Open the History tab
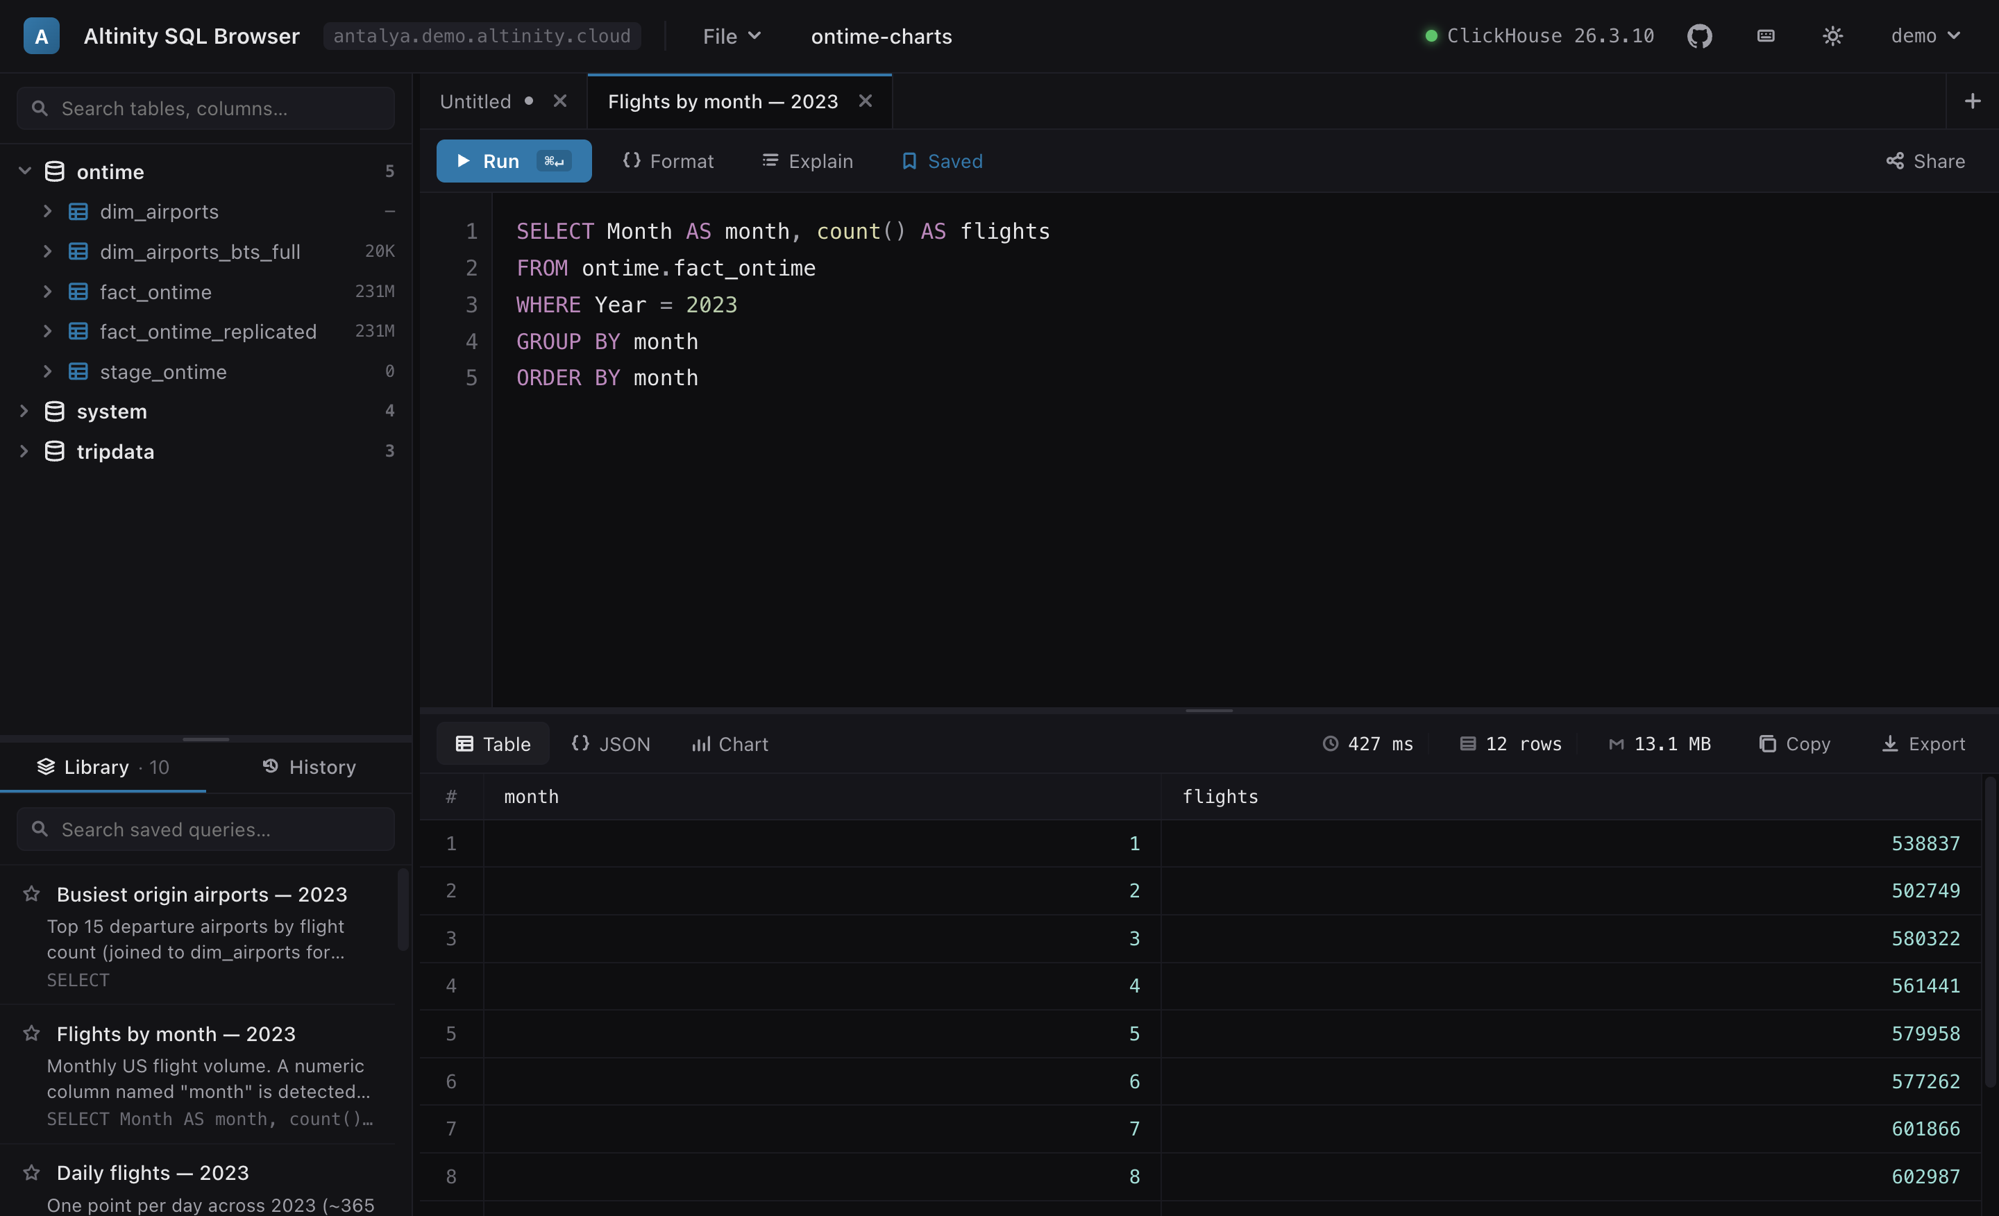 [x=309, y=766]
